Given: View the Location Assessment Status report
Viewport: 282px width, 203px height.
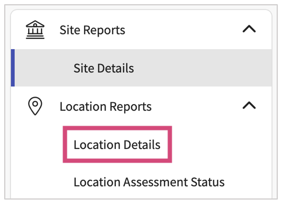Looking at the screenshot, I should point(149,182).
